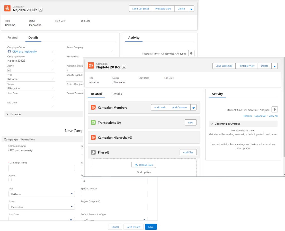
Task: Click the Campaign Members orange target icon
Action: (x=93, y=108)
